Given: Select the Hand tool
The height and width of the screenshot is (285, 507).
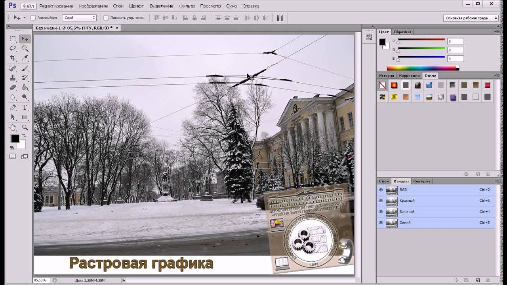Looking at the screenshot, I should click(13, 127).
